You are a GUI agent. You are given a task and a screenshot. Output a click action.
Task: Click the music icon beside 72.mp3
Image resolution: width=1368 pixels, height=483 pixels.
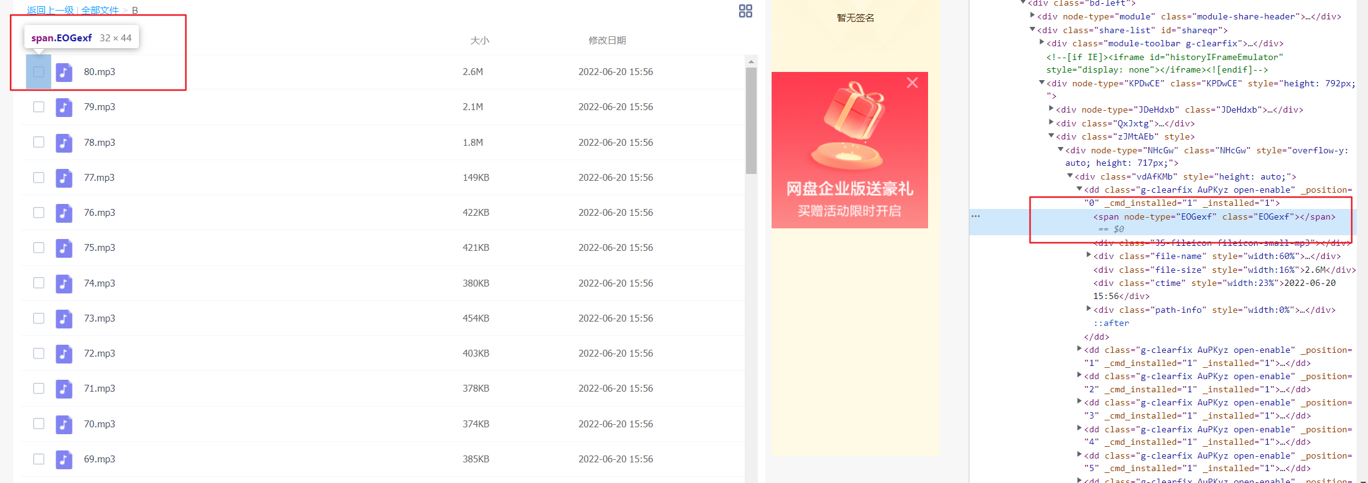click(64, 353)
